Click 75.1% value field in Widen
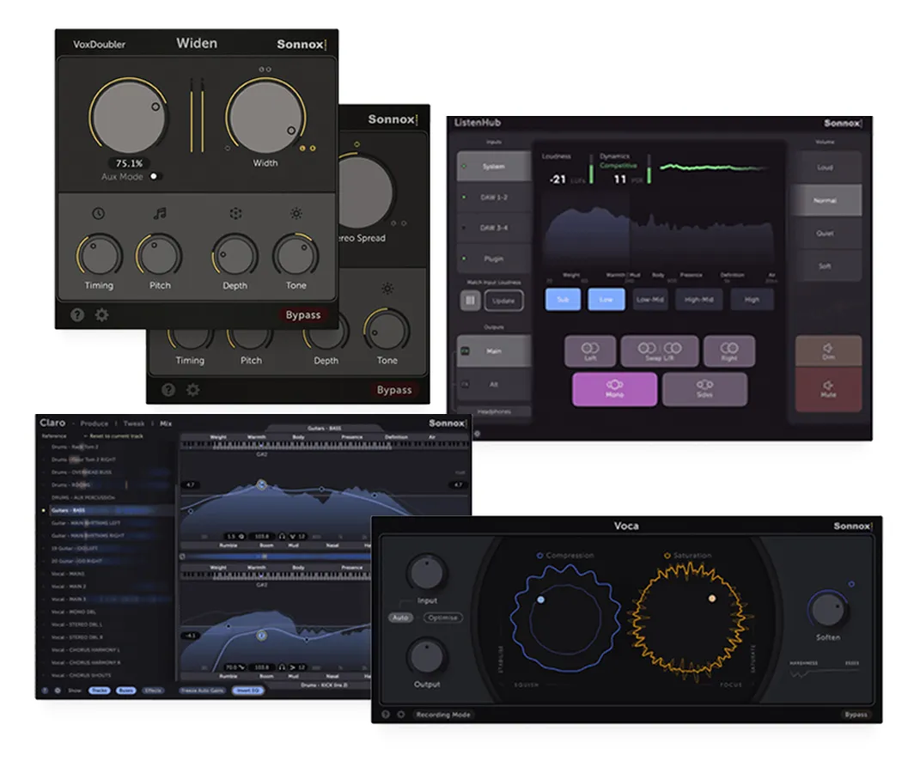 click(129, 163)
